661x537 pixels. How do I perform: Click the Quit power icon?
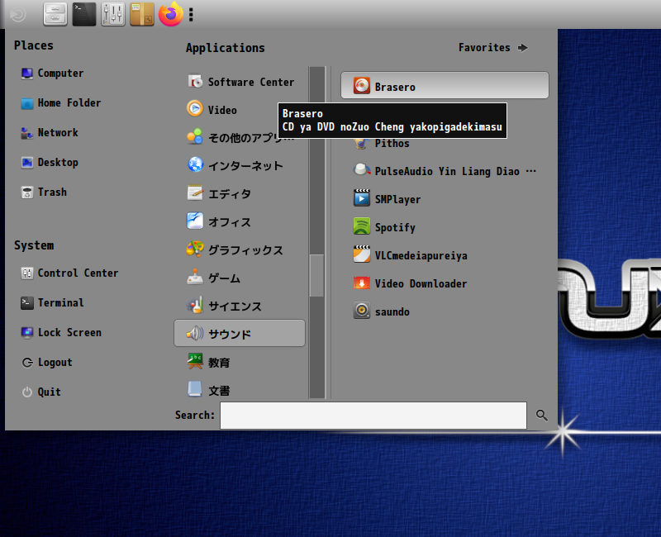coord(27,392)
